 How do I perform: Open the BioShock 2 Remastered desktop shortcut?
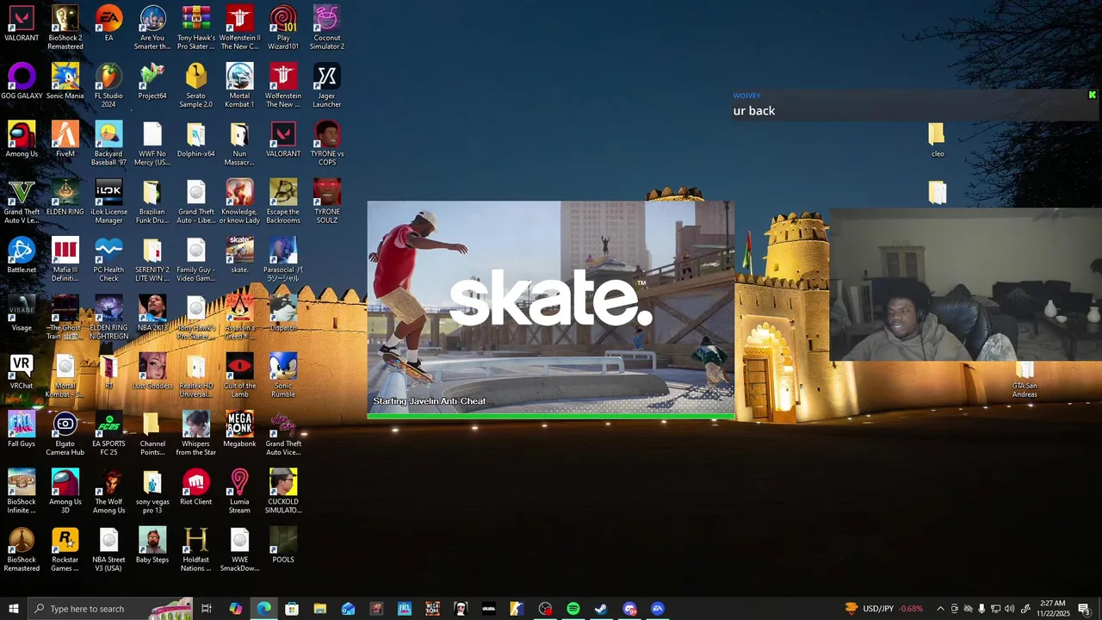65,27
